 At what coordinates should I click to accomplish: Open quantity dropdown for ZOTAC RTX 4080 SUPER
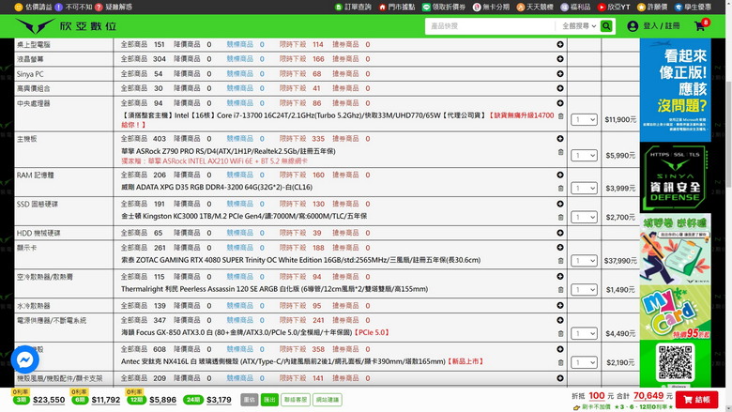pyautogui.click(x=584, y=261)
